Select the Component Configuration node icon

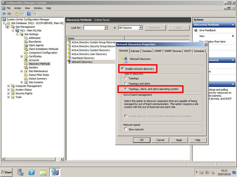click(x=26, y=53)
